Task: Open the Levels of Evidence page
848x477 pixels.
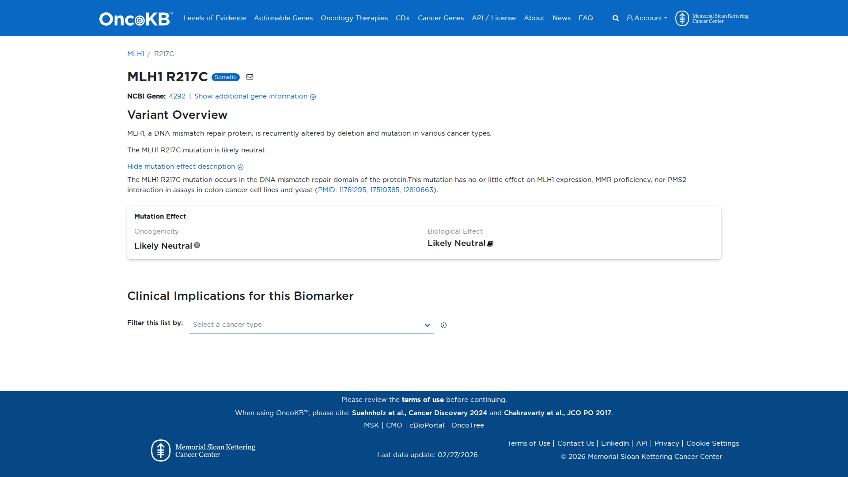Action: click(x=214, y=18)
